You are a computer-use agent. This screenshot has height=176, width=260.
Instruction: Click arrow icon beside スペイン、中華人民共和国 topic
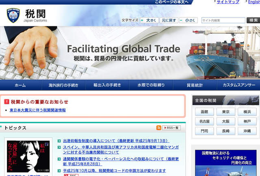[59, 147]
